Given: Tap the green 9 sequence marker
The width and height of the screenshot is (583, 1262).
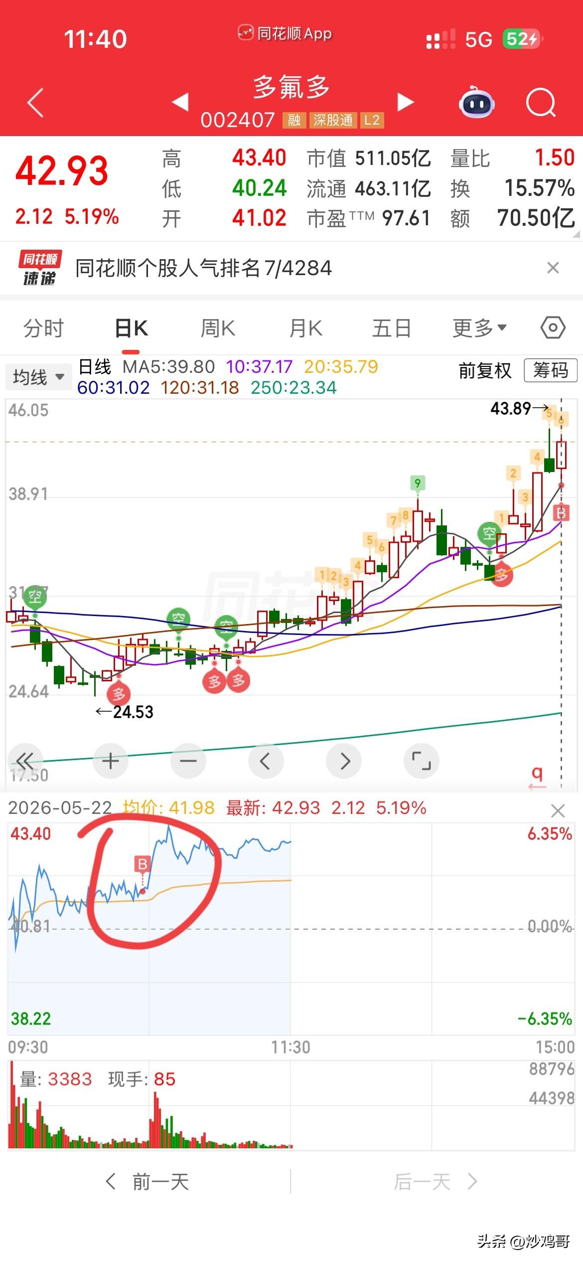Looking at the screenshot, I should pyautogui.click(x=418, y=482).
